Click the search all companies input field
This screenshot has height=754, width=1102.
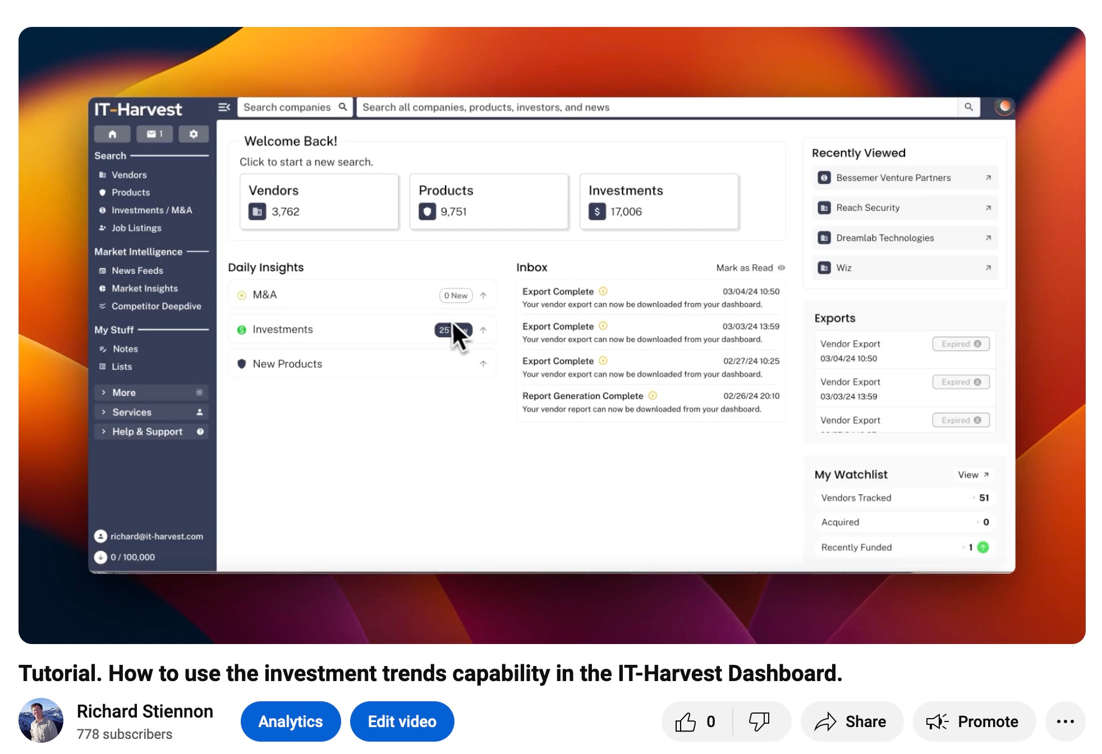(656, 107)
